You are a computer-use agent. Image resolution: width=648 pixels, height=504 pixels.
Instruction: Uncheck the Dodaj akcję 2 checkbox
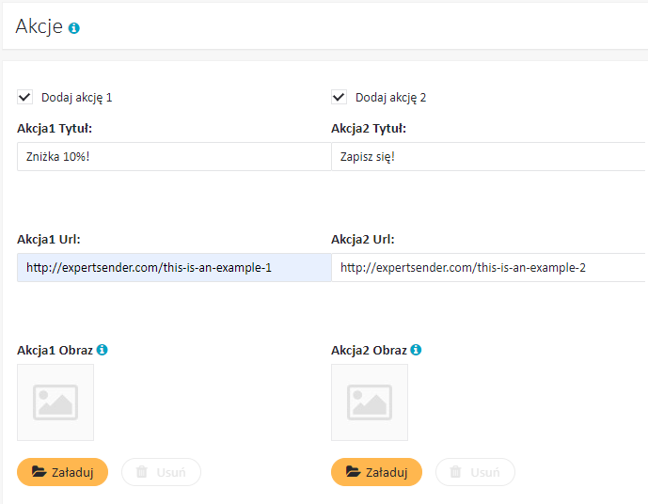point(339,98)
